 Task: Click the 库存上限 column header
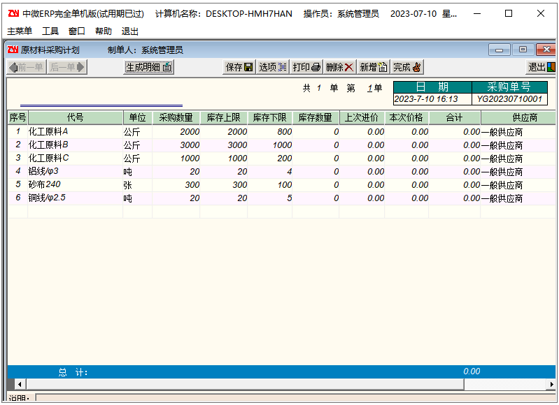tap(224, 117)
